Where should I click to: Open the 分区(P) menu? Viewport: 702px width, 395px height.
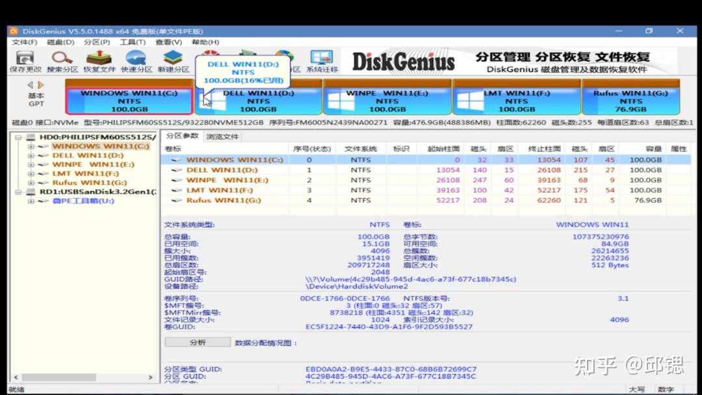97,42
